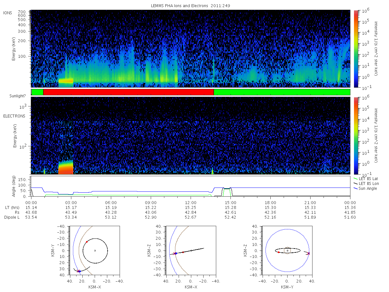Click the IONS panel label

tap(8, 13)
